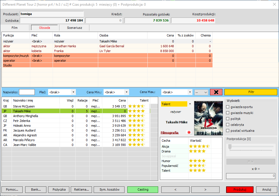Viewport: 279px width, 196px height.
Task: Click the Postprodukcja slider handle
Action: (x=230, y=147)
